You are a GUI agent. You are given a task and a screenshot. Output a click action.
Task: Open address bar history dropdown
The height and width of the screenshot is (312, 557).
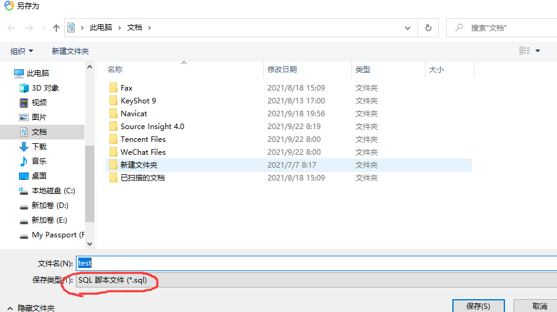pyautogui.click(x=408, y=28)
